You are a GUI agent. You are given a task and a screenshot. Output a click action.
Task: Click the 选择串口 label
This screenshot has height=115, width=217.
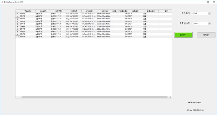(x=186, y=13)
